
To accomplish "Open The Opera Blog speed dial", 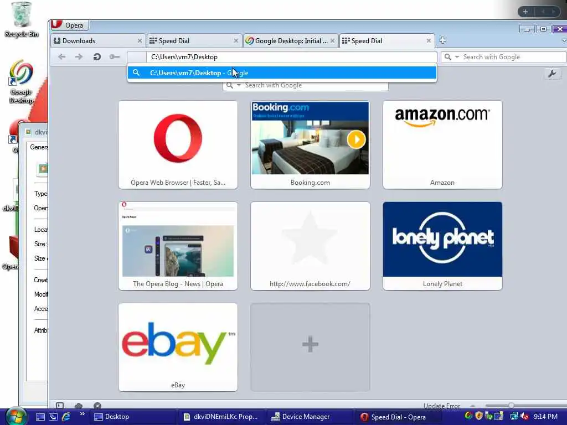I will click(x=178, y=246).
